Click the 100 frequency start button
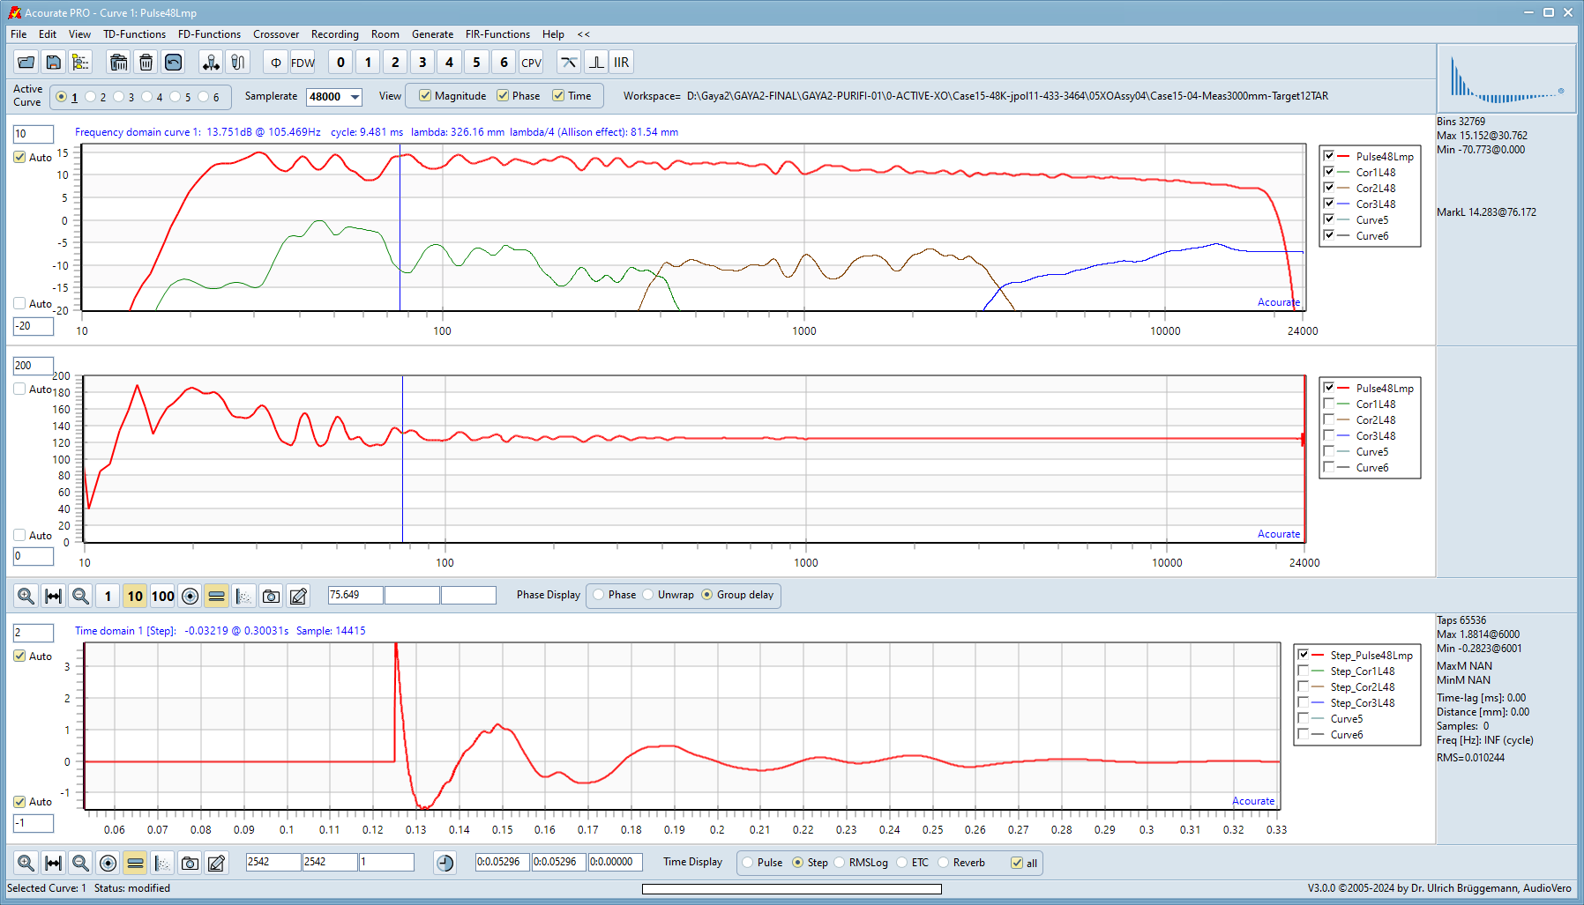Screen dimensions: 1584x905 point(162,597)
